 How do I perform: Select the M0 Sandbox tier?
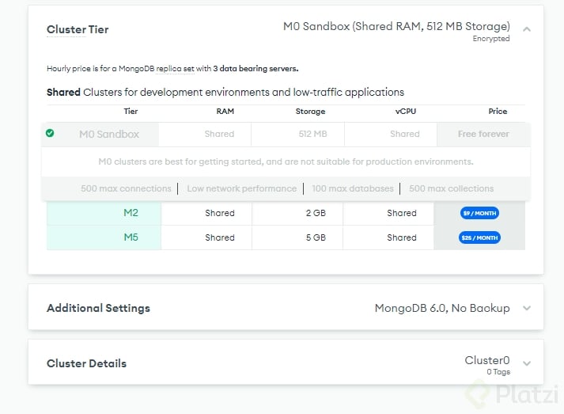(x=109, y=135)
